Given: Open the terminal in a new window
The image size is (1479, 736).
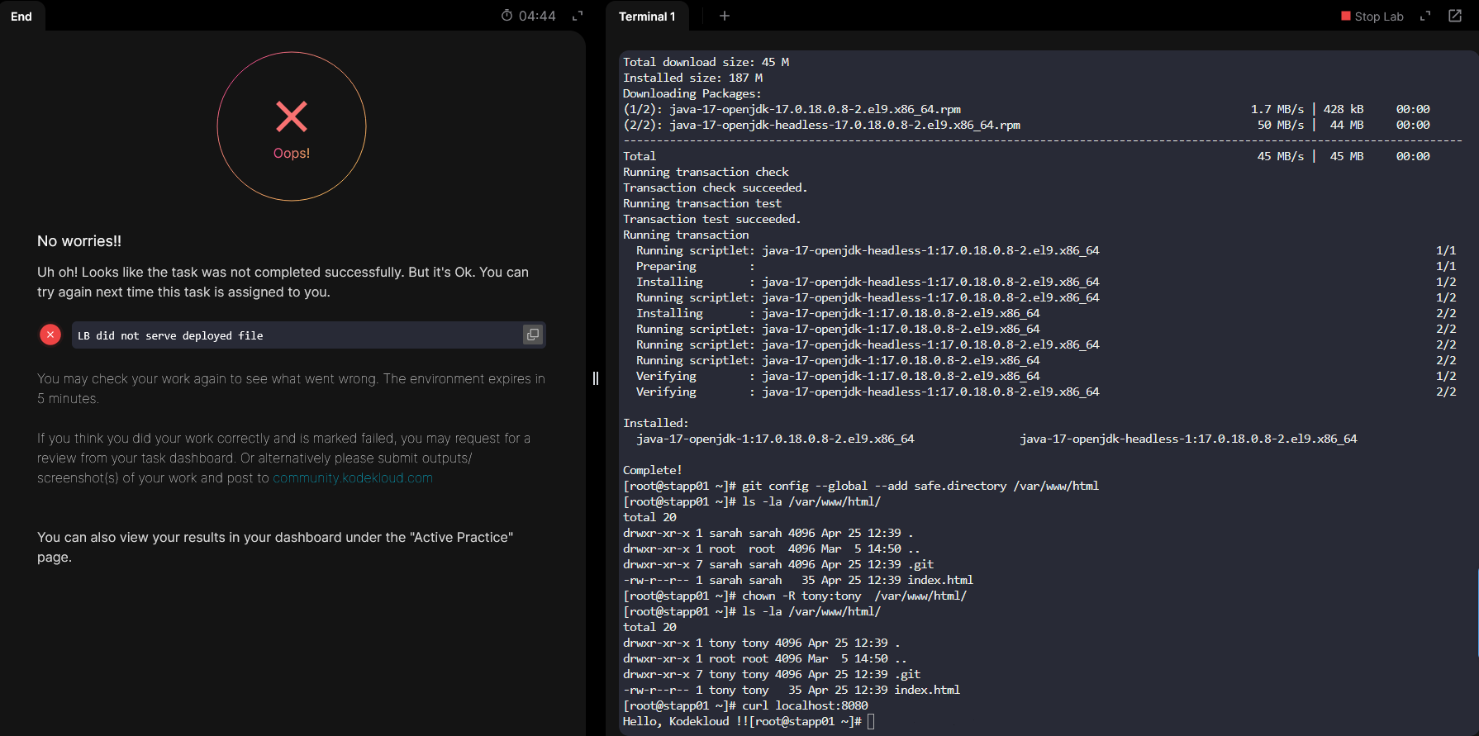Looking at the screenshot, I should pyautogui.click(x=1455, y=16).
